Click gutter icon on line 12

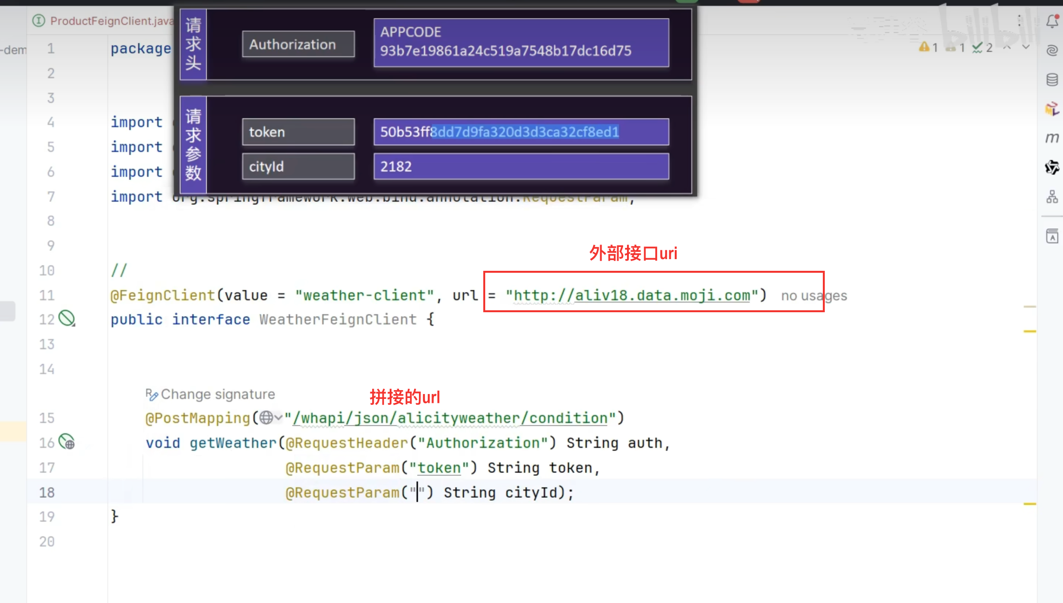coord(67,319)
